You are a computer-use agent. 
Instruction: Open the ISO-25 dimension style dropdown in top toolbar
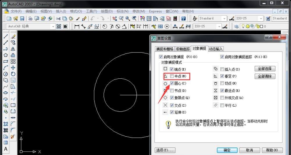point(261,19)
